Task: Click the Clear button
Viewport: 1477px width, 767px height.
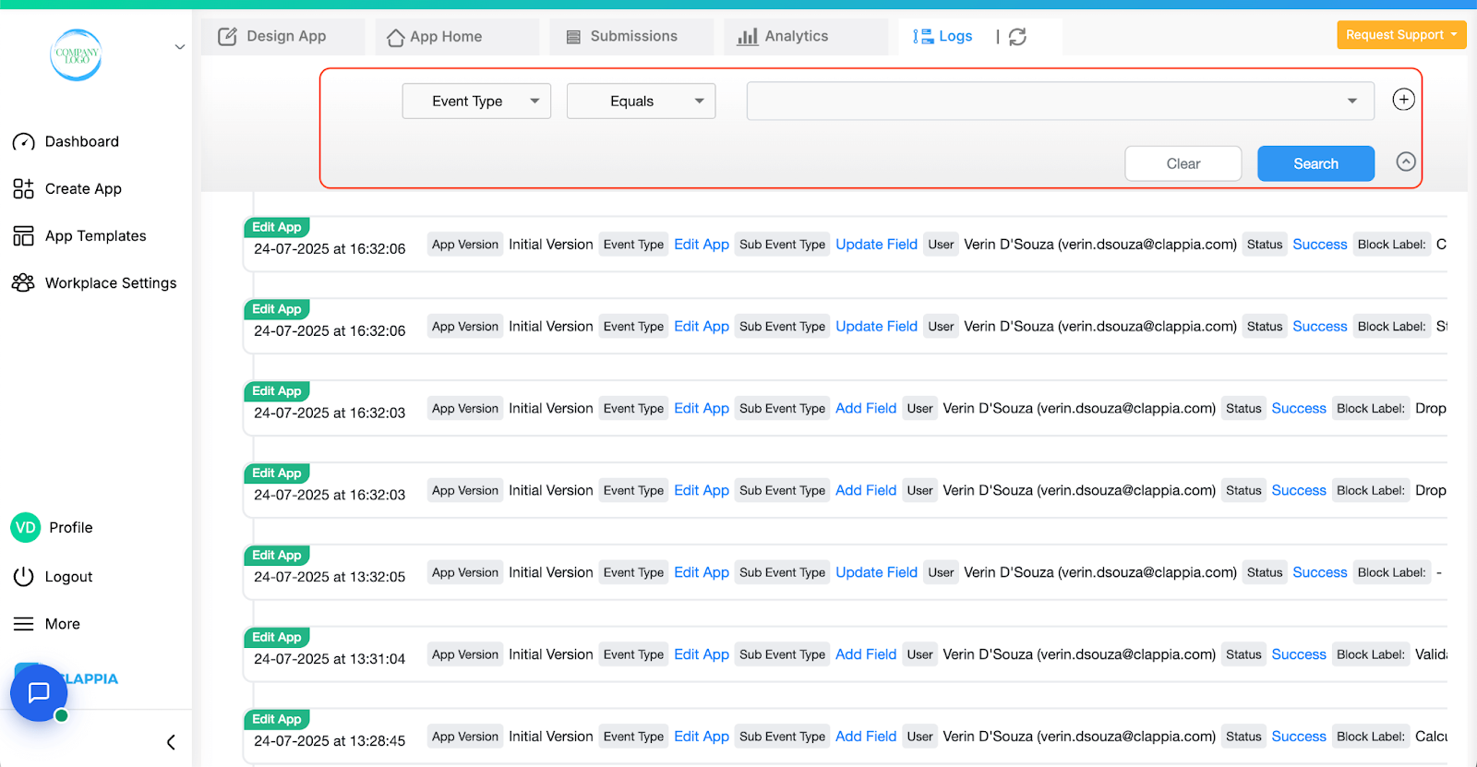Action: point(1183,163)
